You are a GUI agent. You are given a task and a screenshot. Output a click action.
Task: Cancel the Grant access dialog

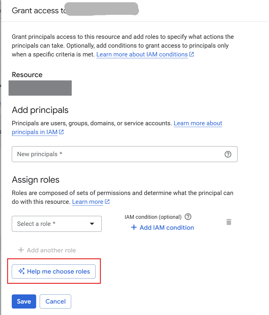coord(55,301)
